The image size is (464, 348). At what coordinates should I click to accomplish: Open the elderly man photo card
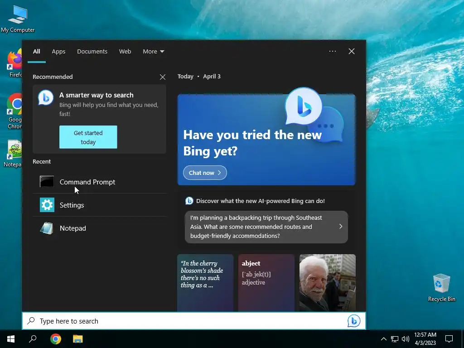(328, 283)
